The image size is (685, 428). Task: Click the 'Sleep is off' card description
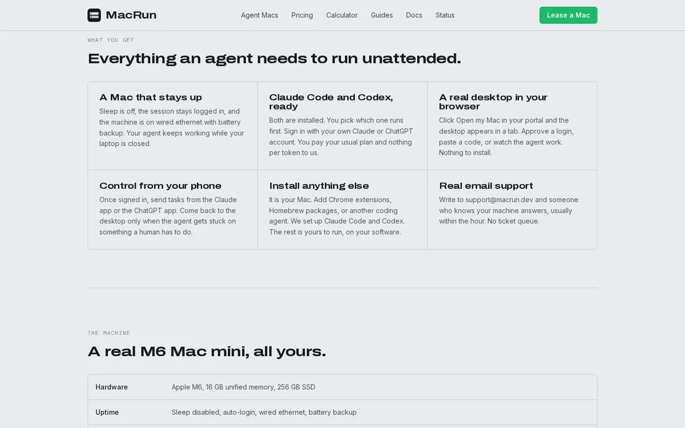[172, 127]
